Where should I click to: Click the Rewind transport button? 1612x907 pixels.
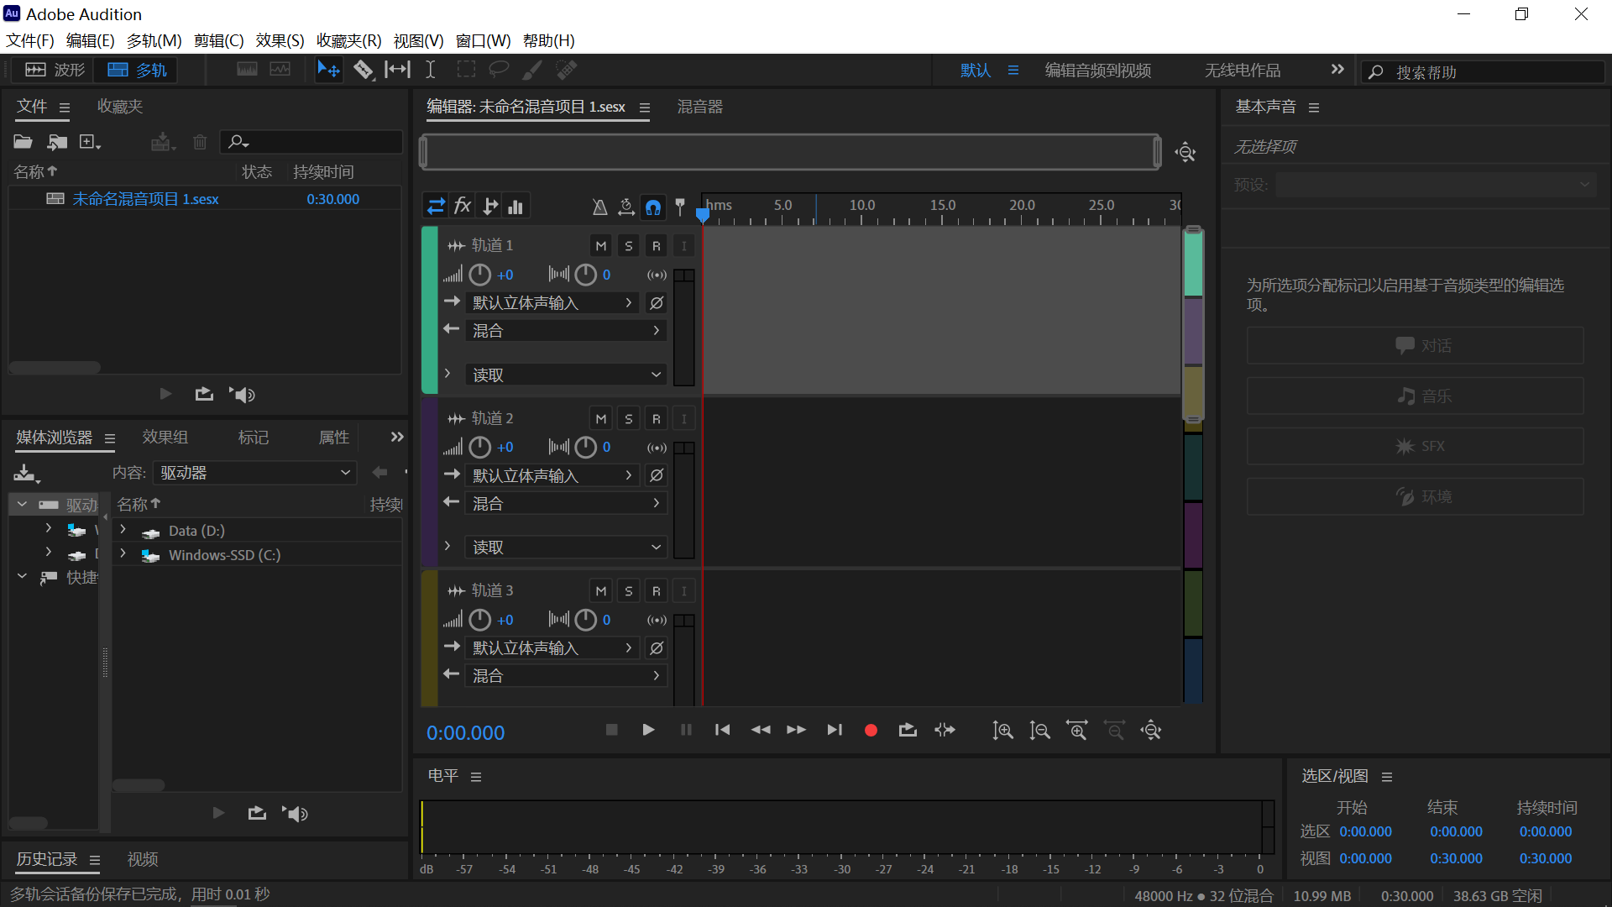tap(761, 731)
